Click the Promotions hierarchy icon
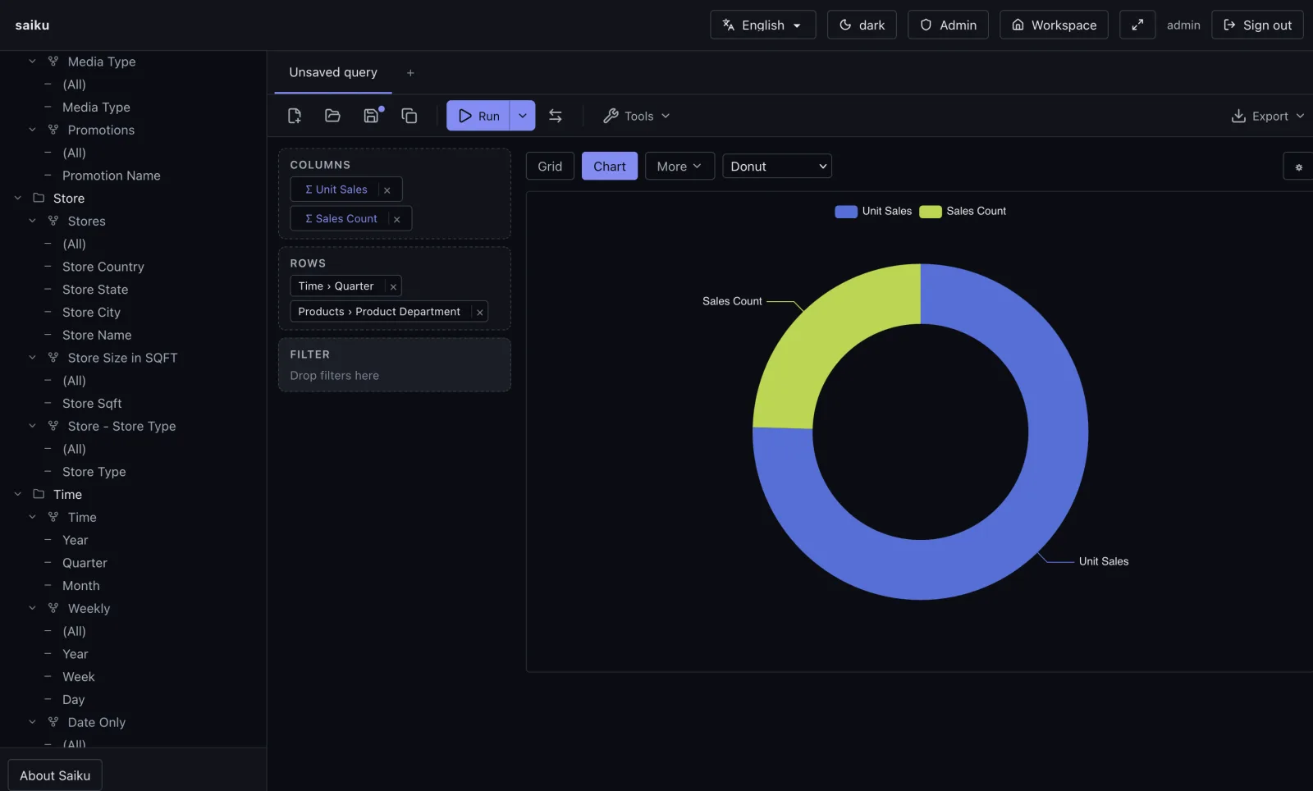The height and width of the screenshot is (791, 1313). (53, 130)
